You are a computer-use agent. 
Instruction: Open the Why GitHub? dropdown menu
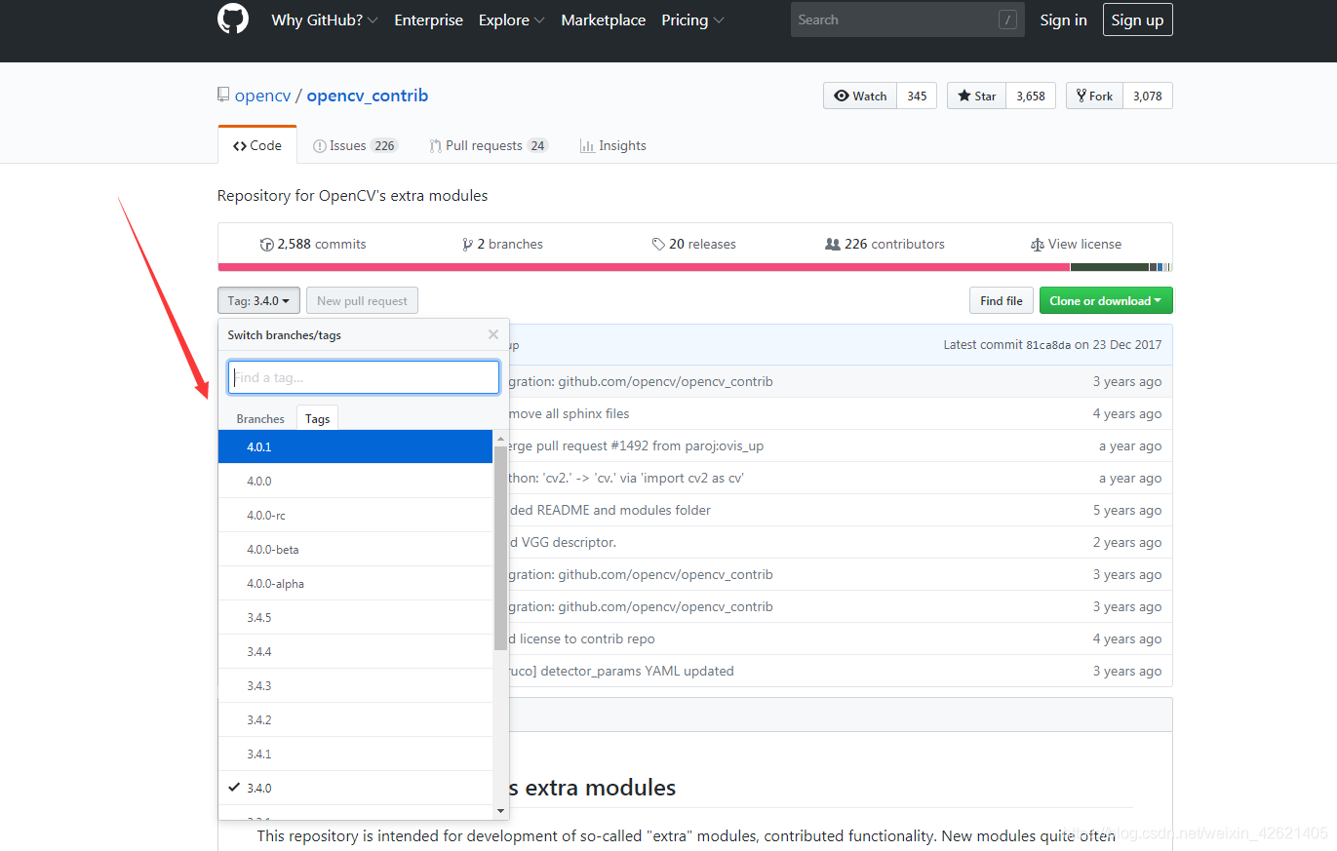[324, 19]
